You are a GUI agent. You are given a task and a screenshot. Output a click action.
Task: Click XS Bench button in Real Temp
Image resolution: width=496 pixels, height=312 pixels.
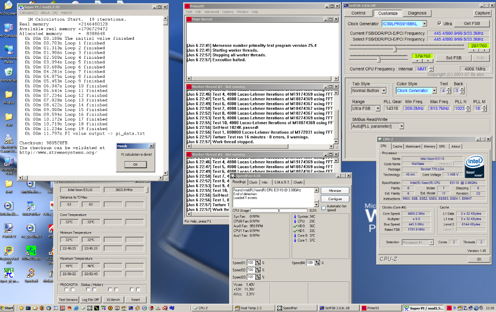tap(113, 300)
